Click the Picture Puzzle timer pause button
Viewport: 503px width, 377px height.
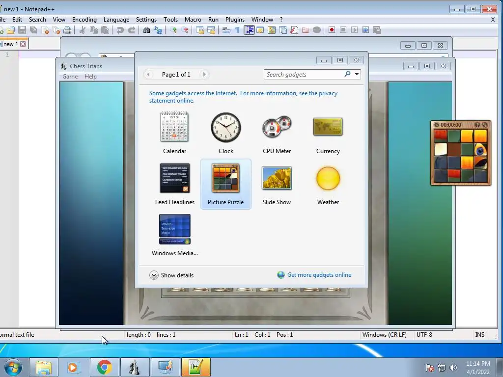coord(436,125)
